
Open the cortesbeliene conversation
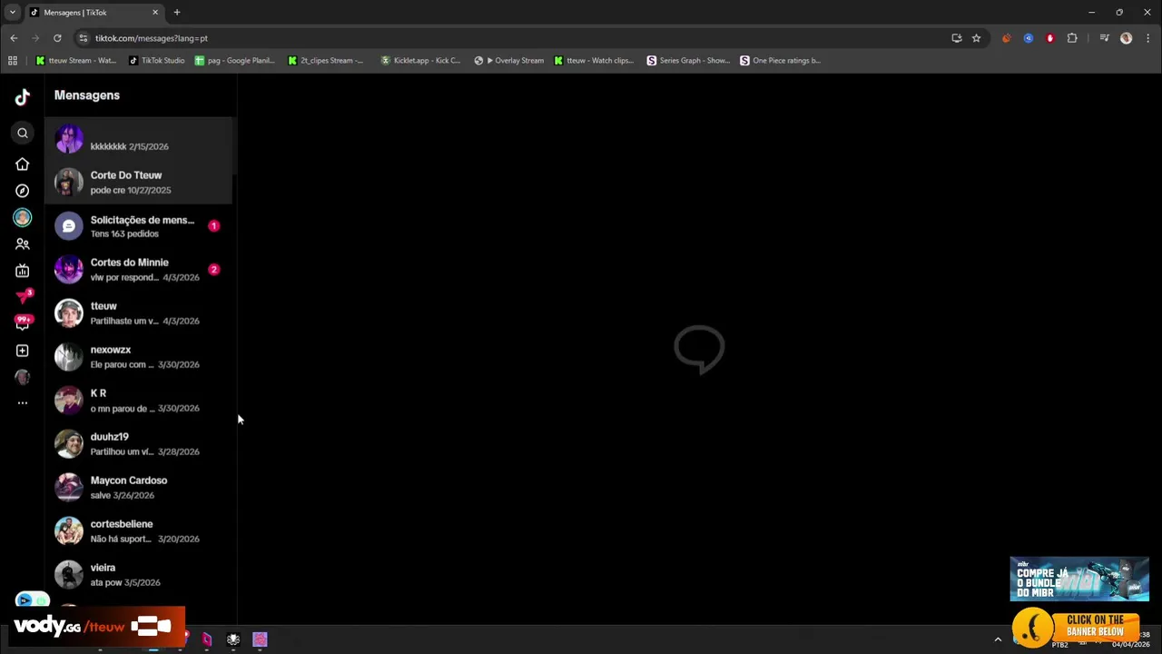[x=138, y=531]
